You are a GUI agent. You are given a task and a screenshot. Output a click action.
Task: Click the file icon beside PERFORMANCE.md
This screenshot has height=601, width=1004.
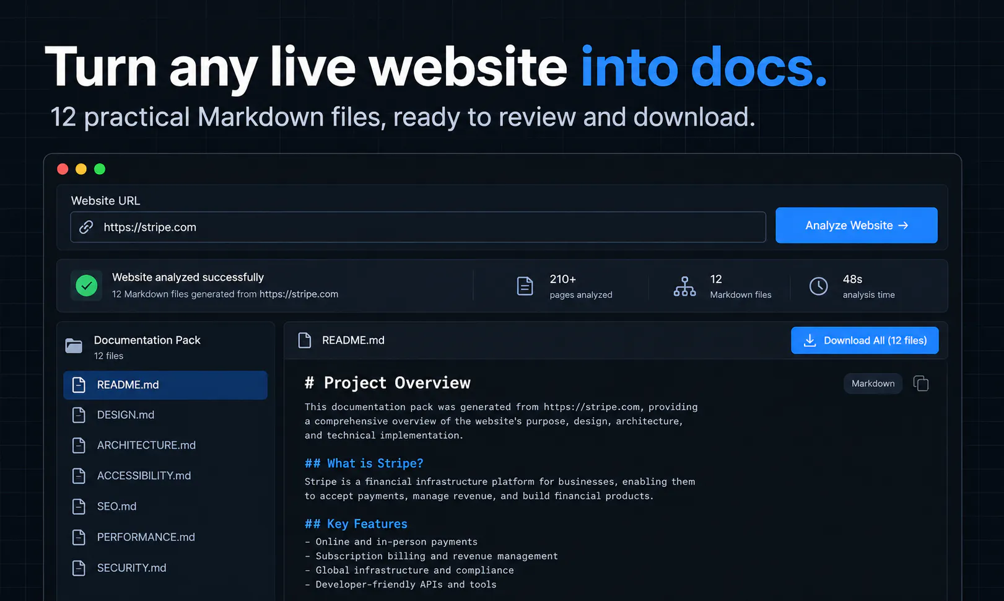point(79,537)
